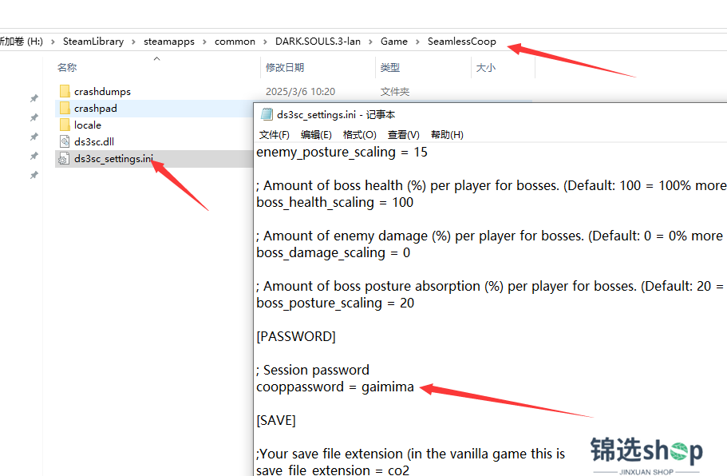Click the boss posture absorption comment line
The height and width of the screenshot is (476, 727).
[x=492, y=286]
